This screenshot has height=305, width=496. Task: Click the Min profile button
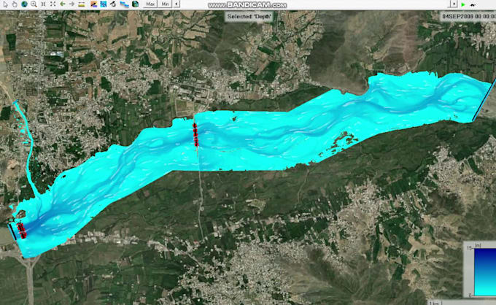pos(165,4)
